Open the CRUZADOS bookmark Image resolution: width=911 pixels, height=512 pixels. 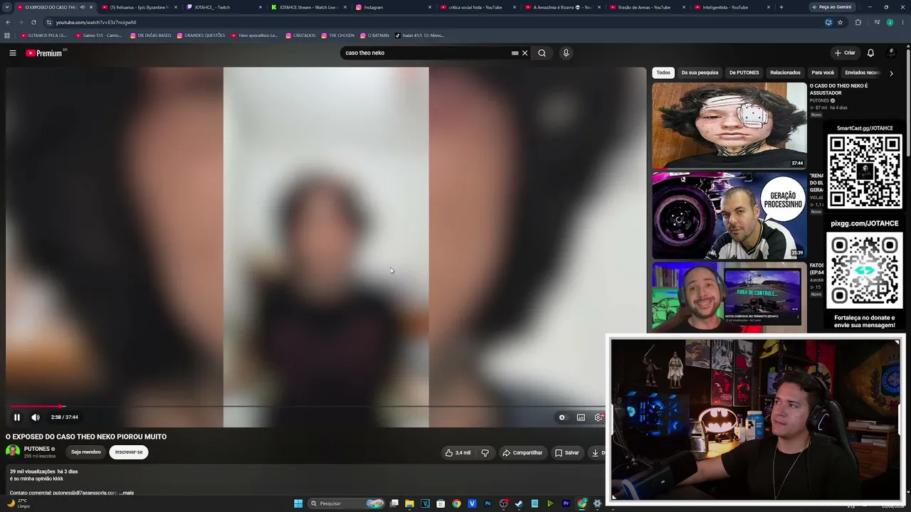[301, 36]
